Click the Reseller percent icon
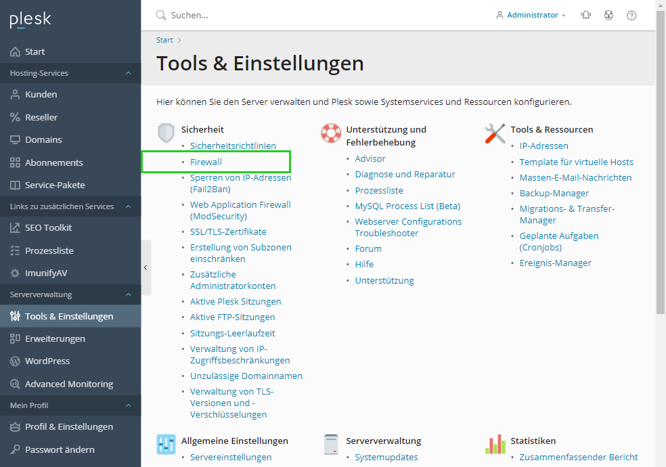Image resolution: width=666 pixels, height=467 pixels. pyautogui.click(x=15, y=117)
